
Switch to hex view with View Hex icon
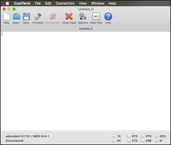tap(96, 17)
